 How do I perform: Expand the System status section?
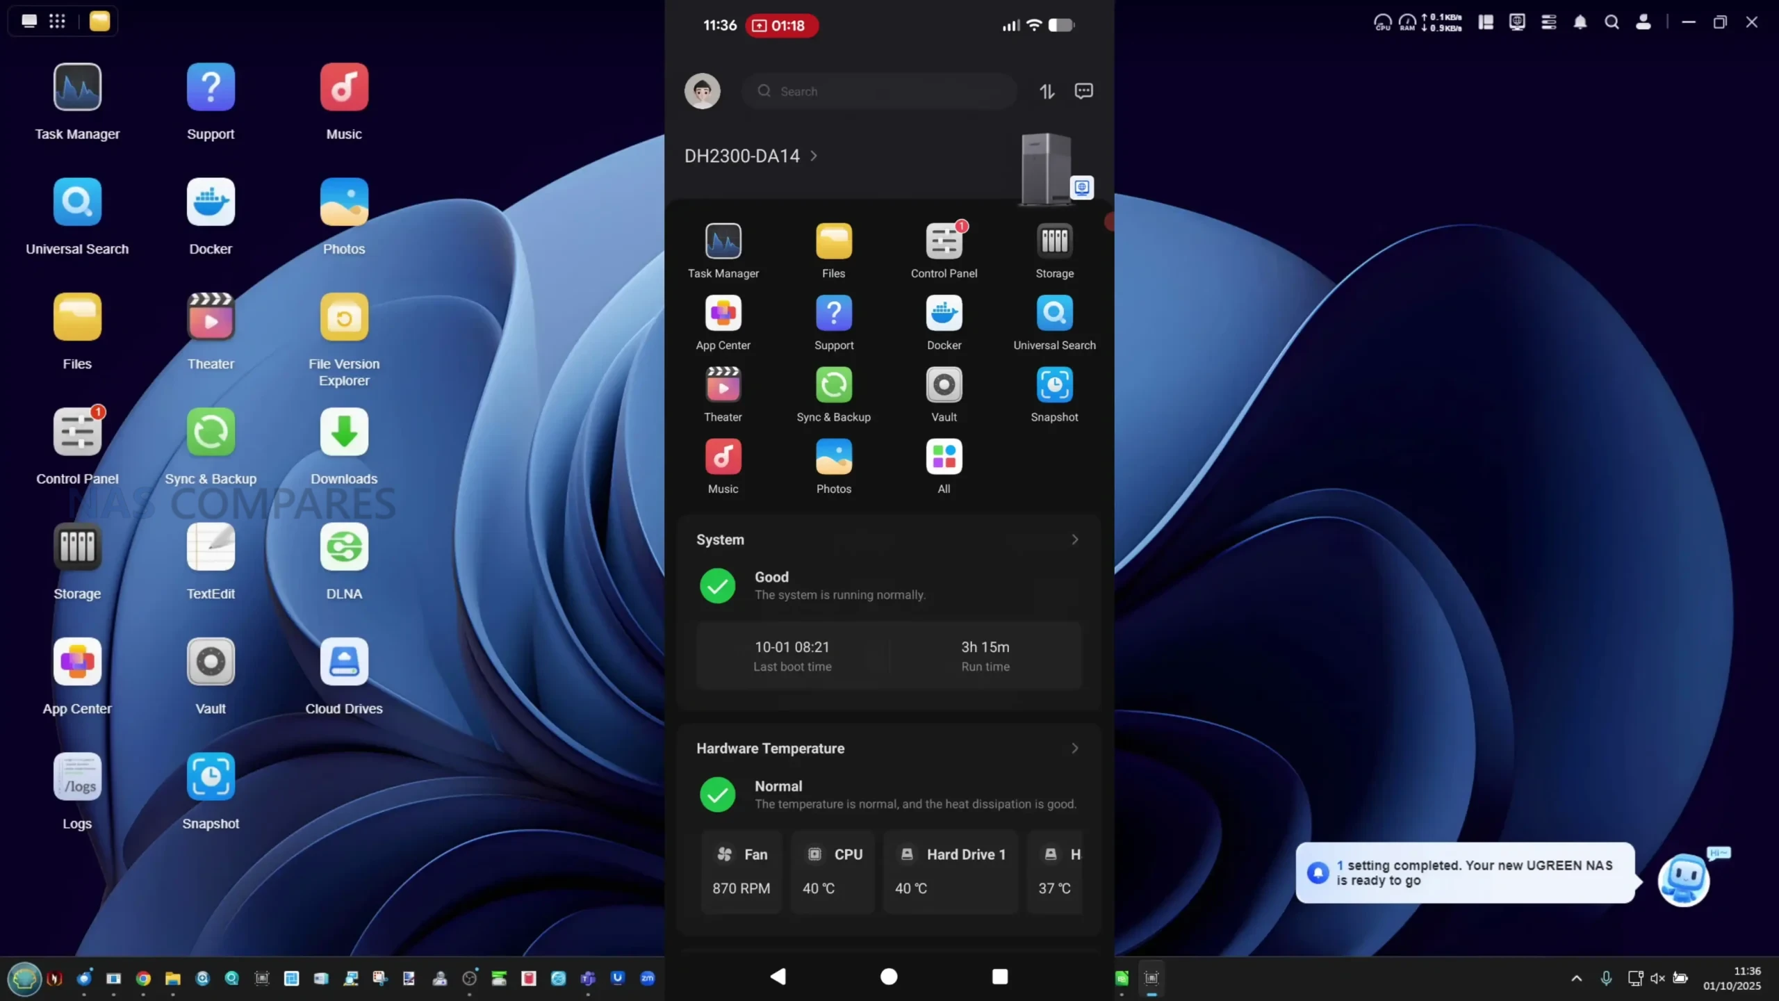coord(1074,539)
